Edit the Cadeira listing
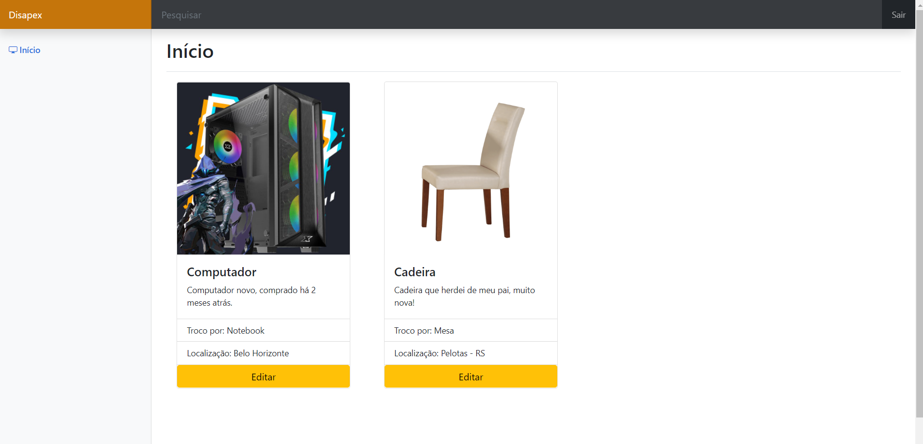This screenshot has width=923, height=444. (x=471, y=377)
